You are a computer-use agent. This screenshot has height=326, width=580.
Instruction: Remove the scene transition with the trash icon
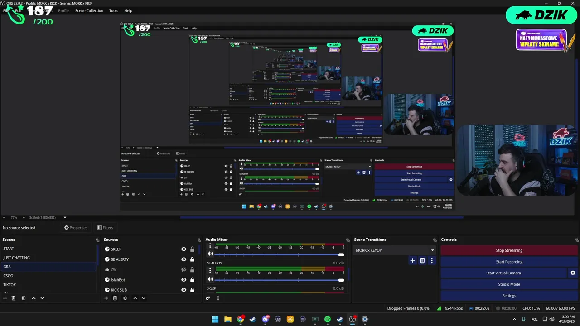(x=422, y=260)
